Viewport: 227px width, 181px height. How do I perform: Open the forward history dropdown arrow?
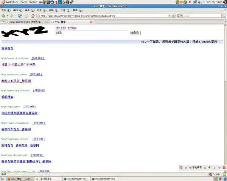[x=16, y=16]
